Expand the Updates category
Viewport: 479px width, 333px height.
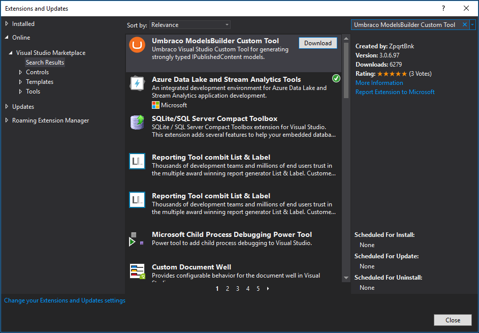click(7, 106)
